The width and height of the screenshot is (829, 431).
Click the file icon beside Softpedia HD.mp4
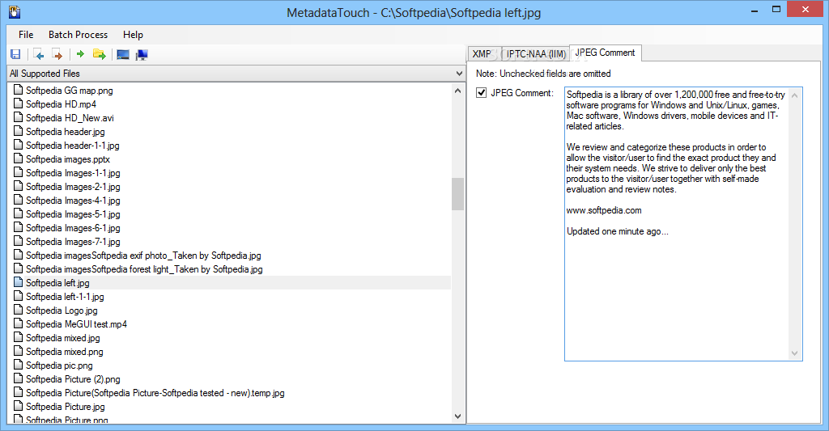coord(18,104)
